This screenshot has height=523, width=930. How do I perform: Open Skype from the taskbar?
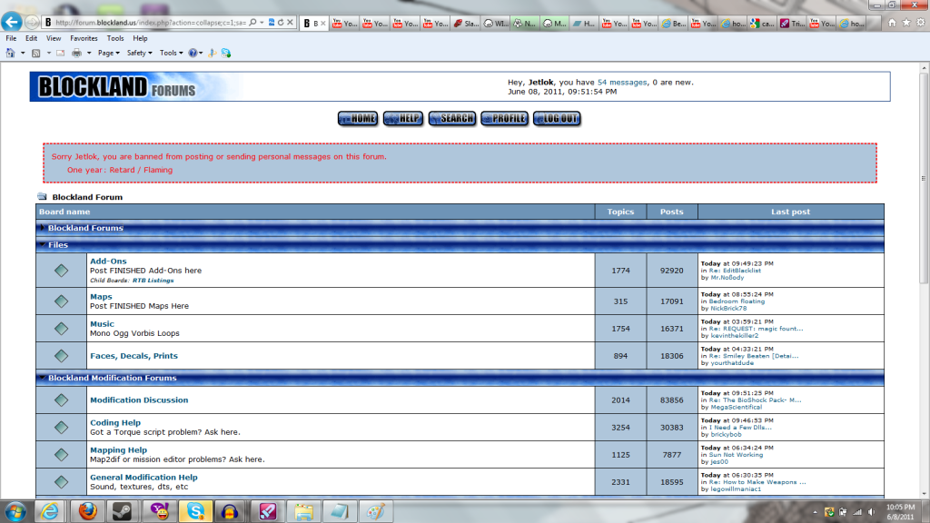(x=195, y=511)
